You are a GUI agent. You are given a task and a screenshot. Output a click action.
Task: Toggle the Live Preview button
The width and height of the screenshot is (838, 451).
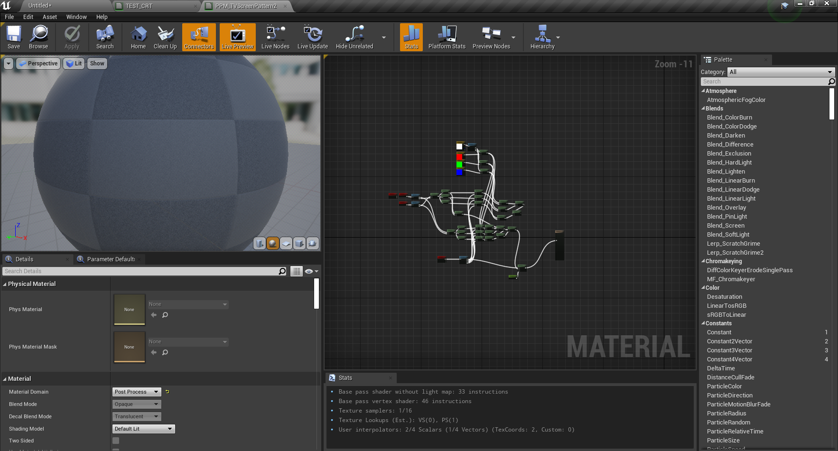tap(237, 37)
